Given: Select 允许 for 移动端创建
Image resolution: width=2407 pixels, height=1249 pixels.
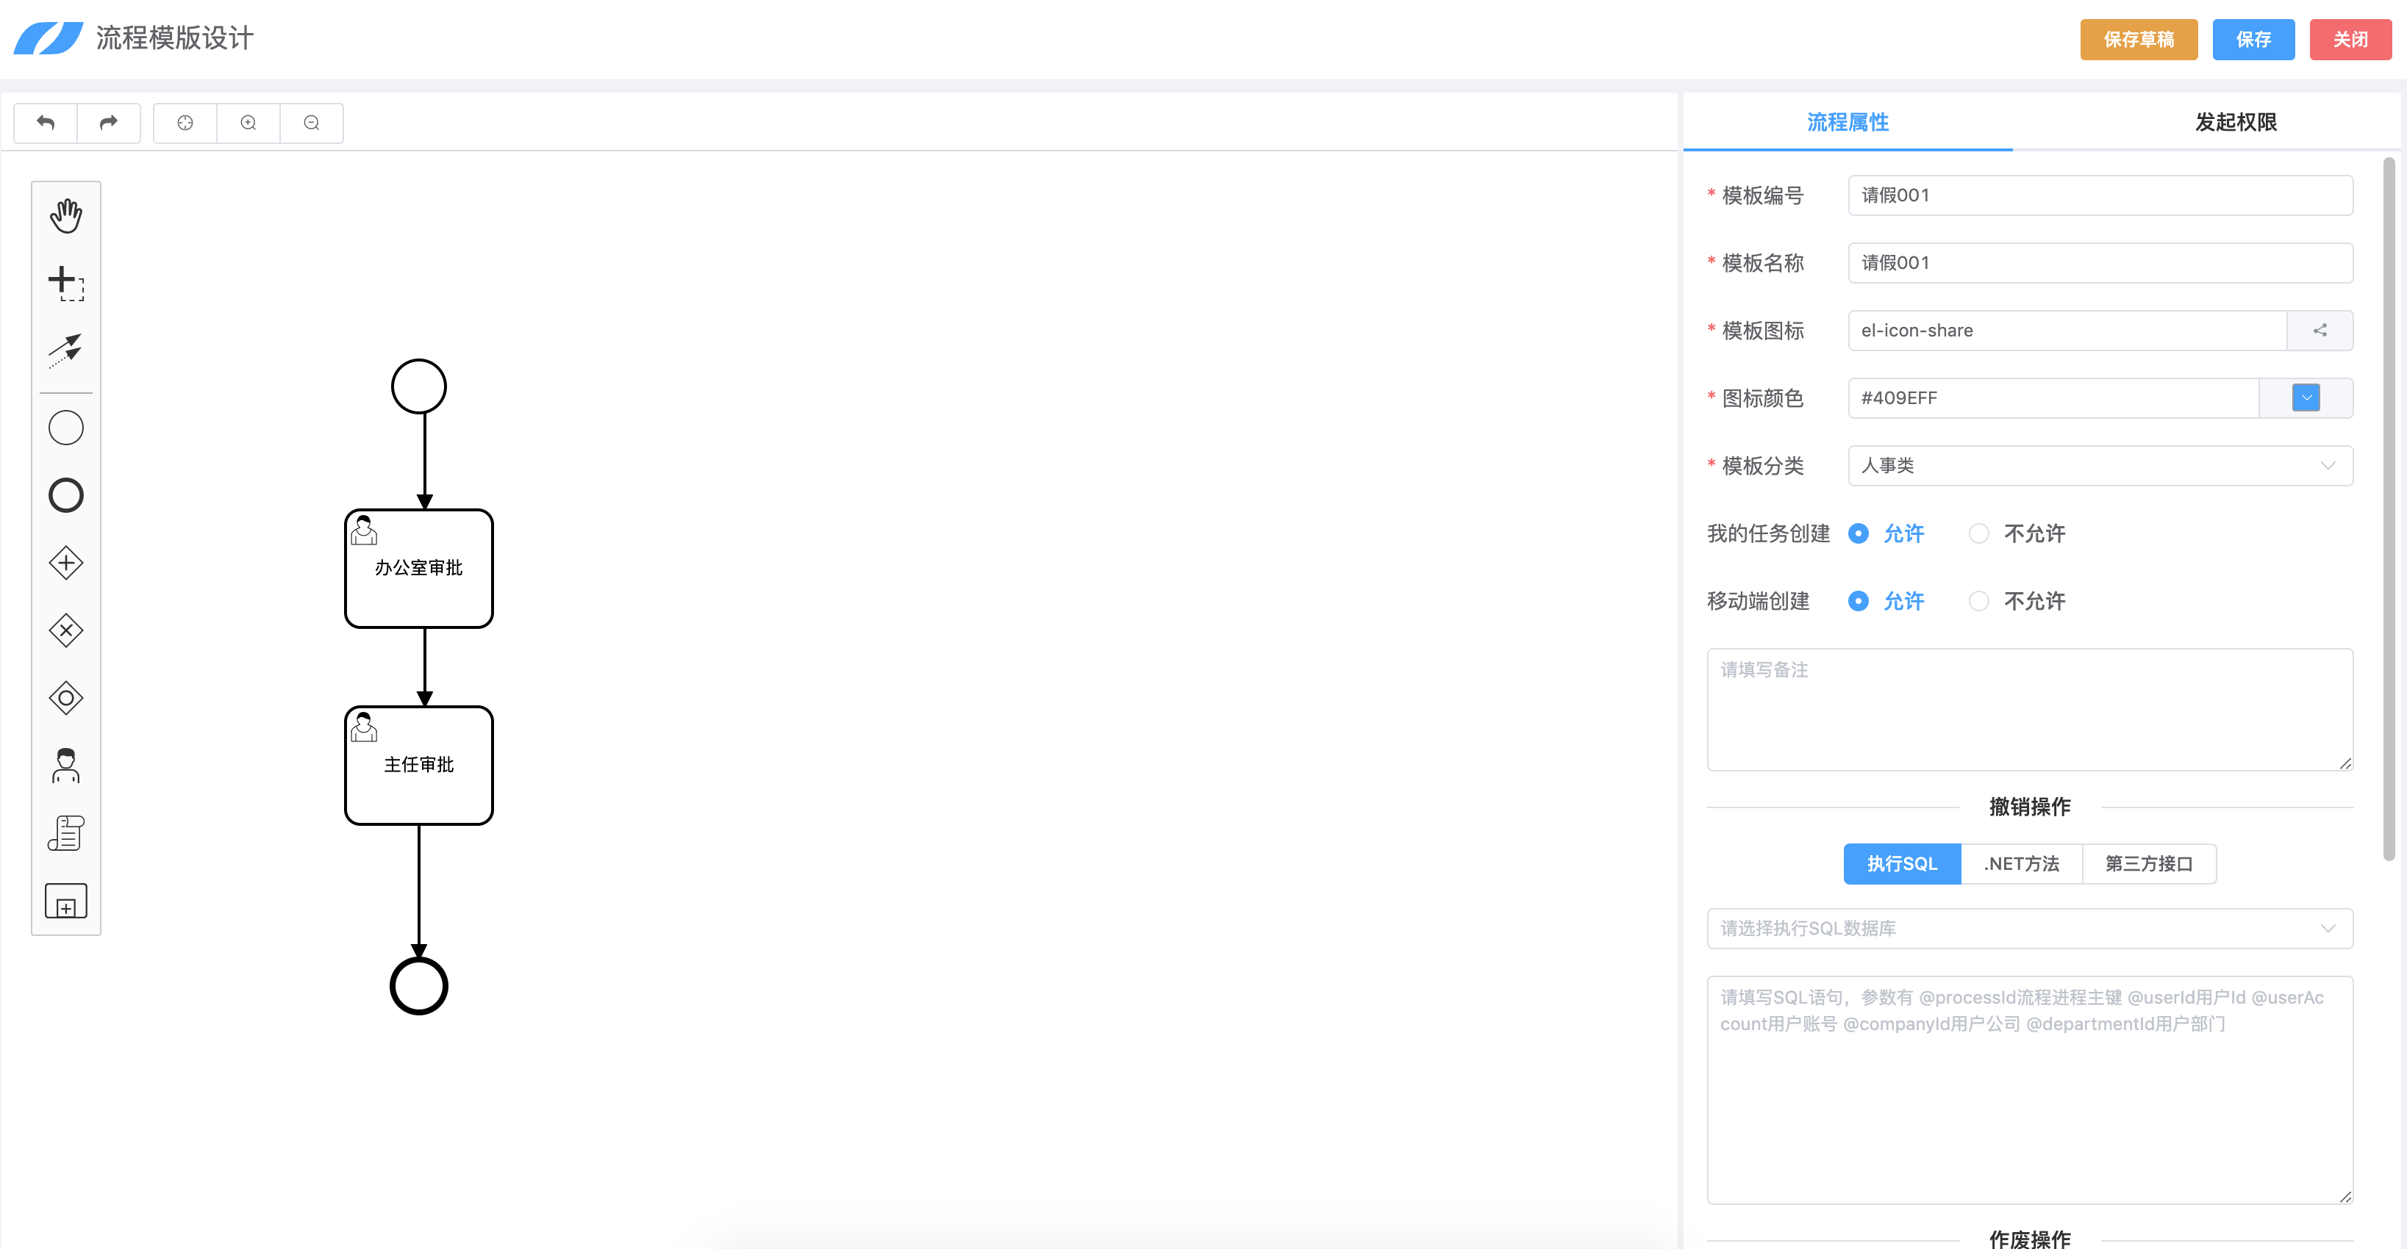Looking at the screenshot, I should [1886, 601].
